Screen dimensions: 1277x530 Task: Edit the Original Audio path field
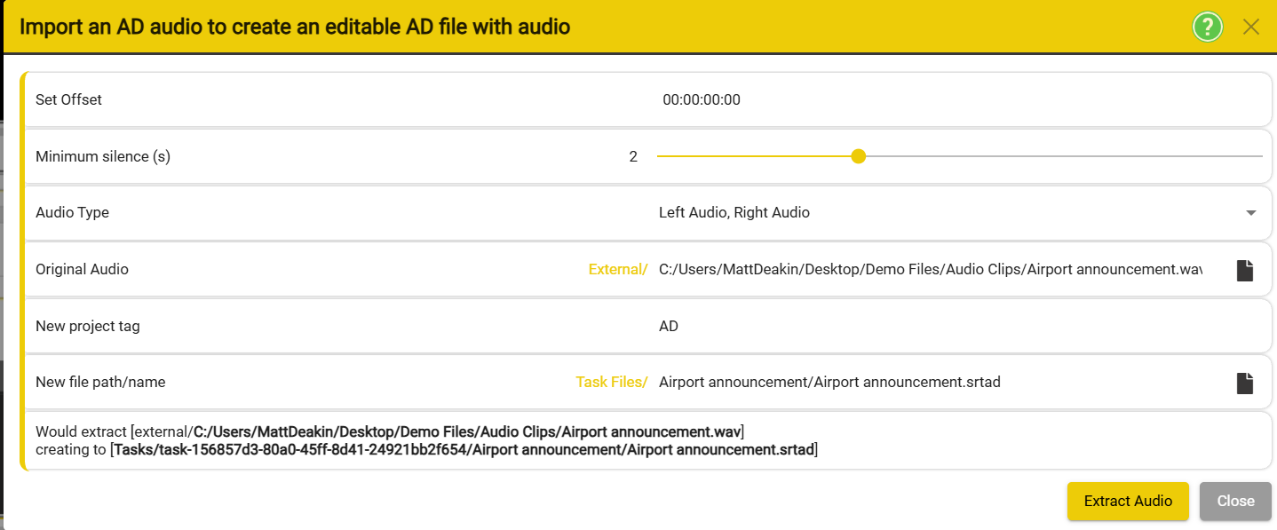pos(930,269)
